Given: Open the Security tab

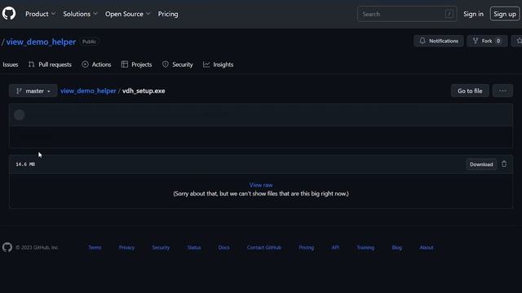Looking at the screenshot, I should [x=178, y=64].
